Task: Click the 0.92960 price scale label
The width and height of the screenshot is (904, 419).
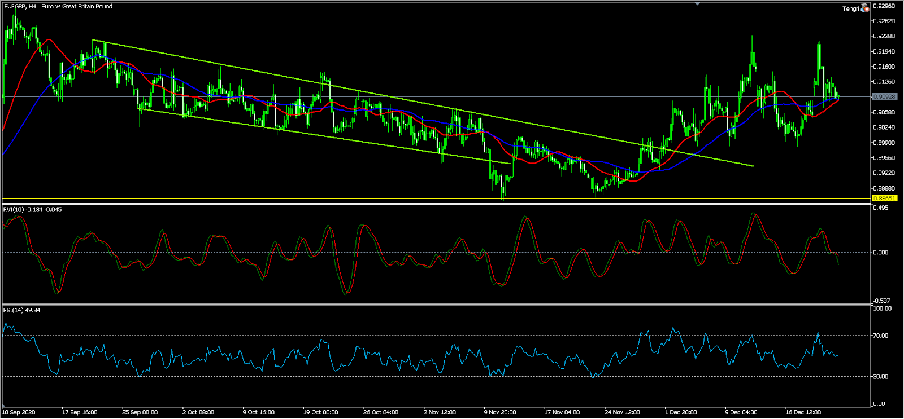Action: [x=884, y=6]
